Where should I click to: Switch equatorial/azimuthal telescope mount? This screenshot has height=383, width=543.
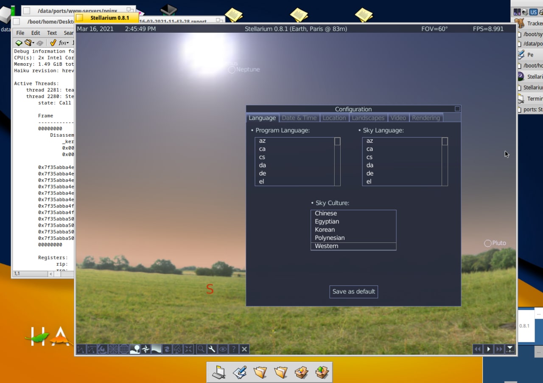pos(178,349)
